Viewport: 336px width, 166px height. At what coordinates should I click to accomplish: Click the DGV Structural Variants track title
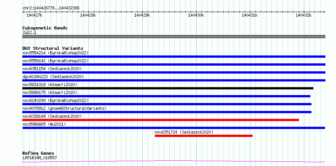[x=53, y=48]
